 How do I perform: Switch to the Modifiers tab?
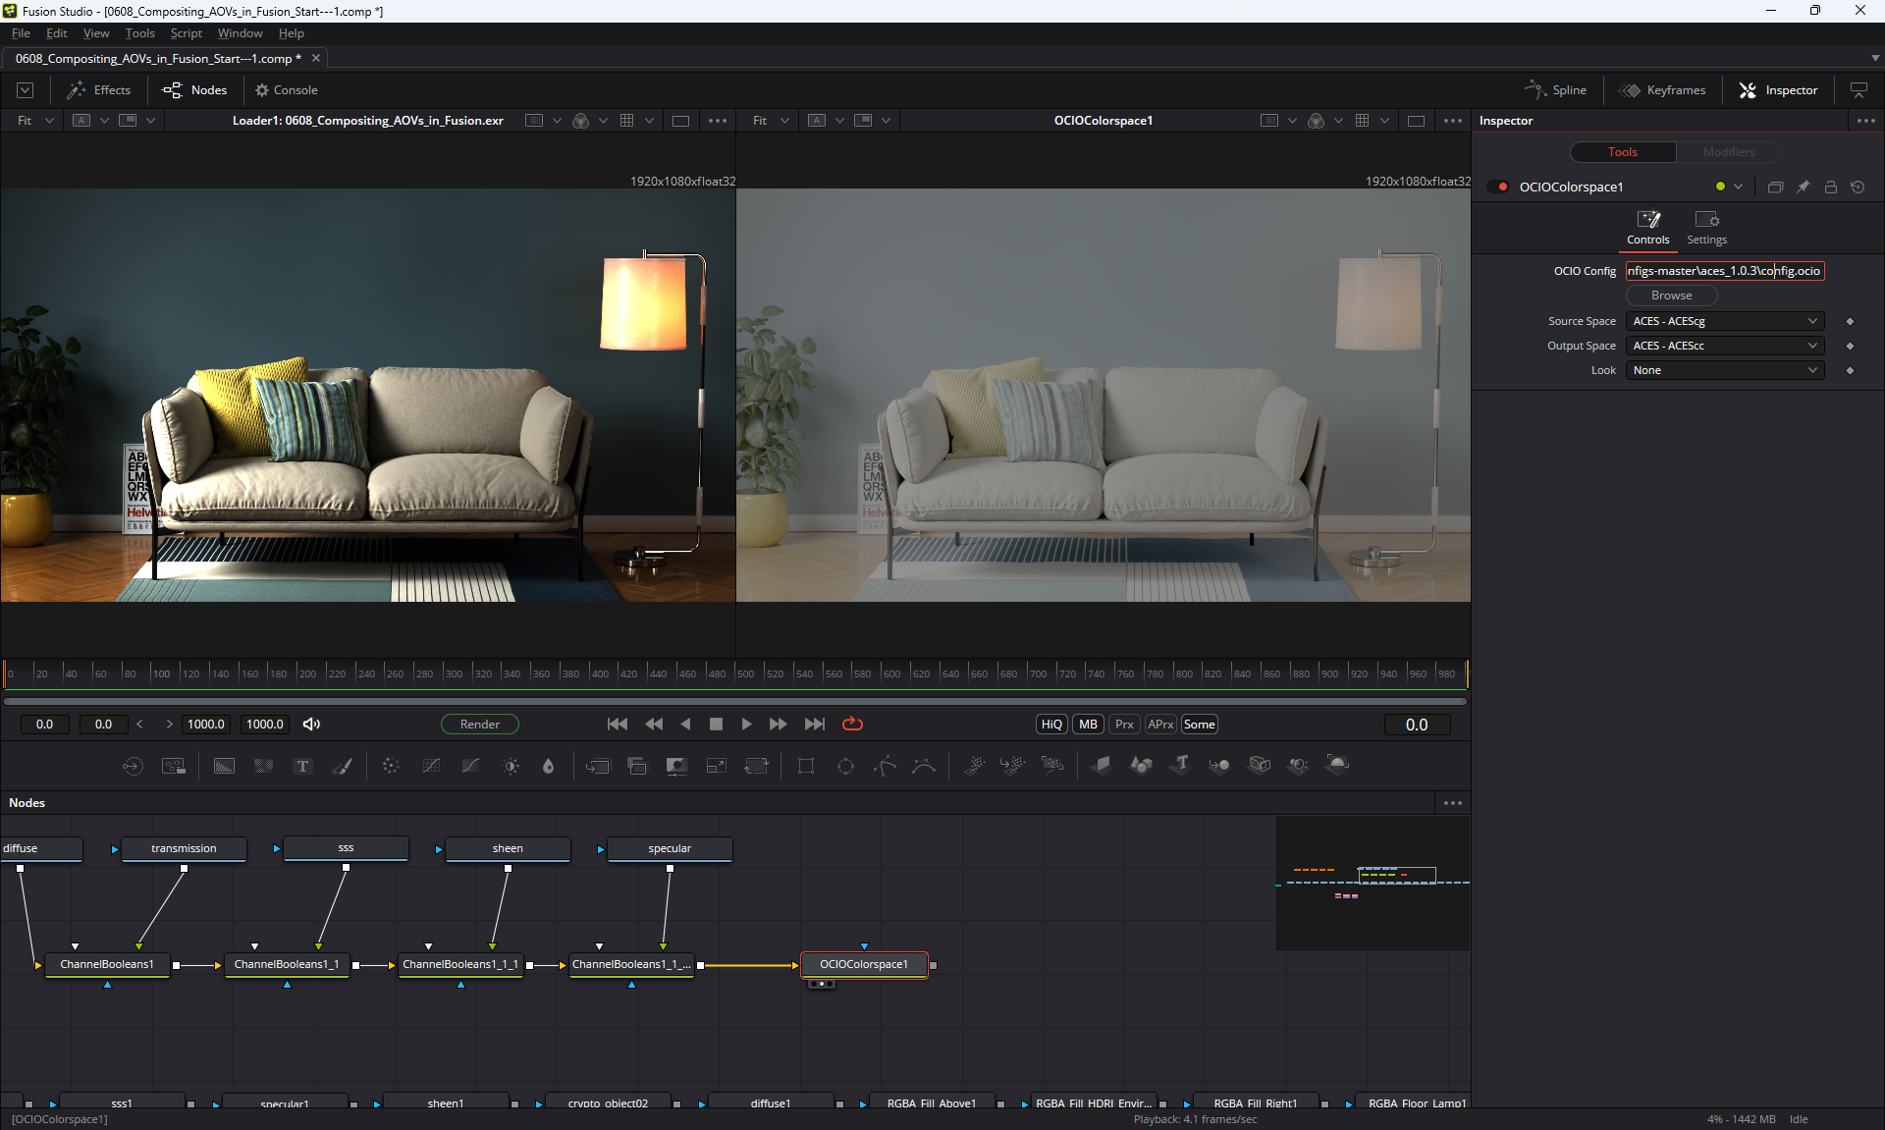pyautogui.click(x=1728, y=152)
